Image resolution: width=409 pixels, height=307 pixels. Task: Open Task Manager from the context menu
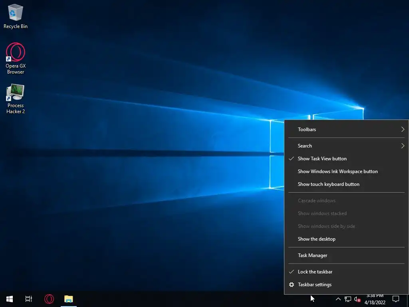pos(346,255)
